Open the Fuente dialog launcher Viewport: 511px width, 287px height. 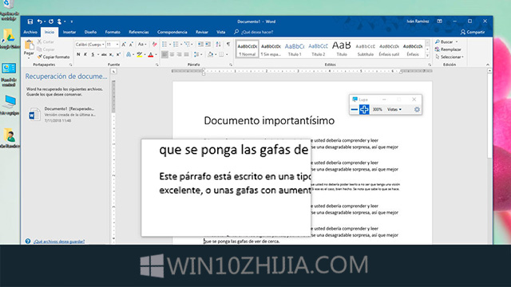coord(156,65)
